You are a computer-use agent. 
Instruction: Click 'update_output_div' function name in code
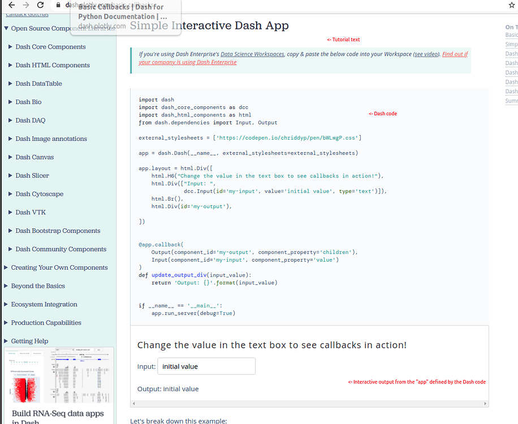click(x=179, y=275)
